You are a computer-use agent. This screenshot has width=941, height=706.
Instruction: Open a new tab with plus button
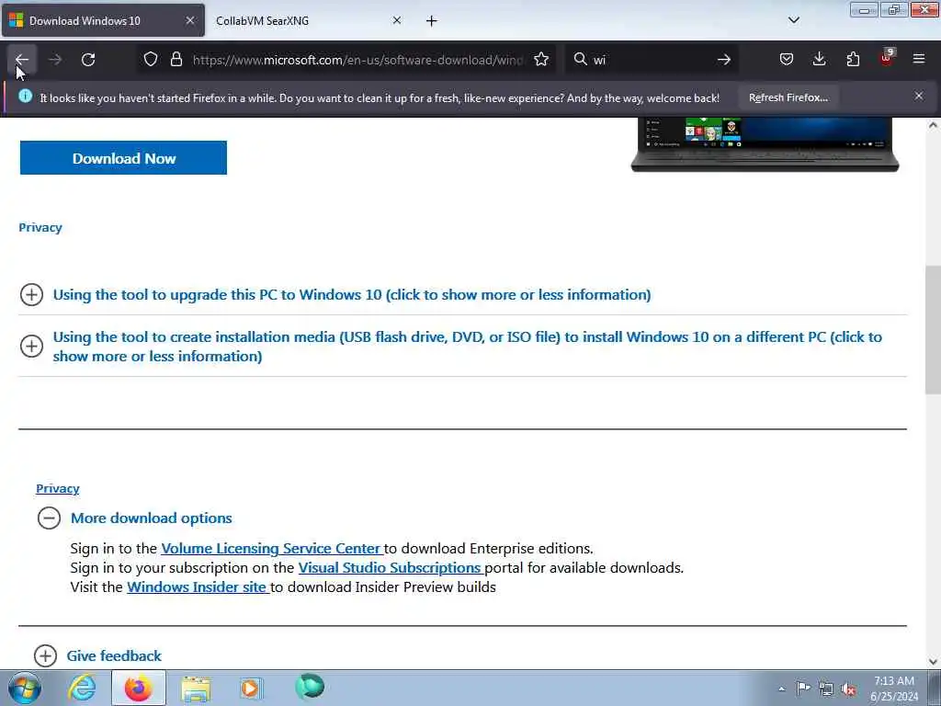432,21
